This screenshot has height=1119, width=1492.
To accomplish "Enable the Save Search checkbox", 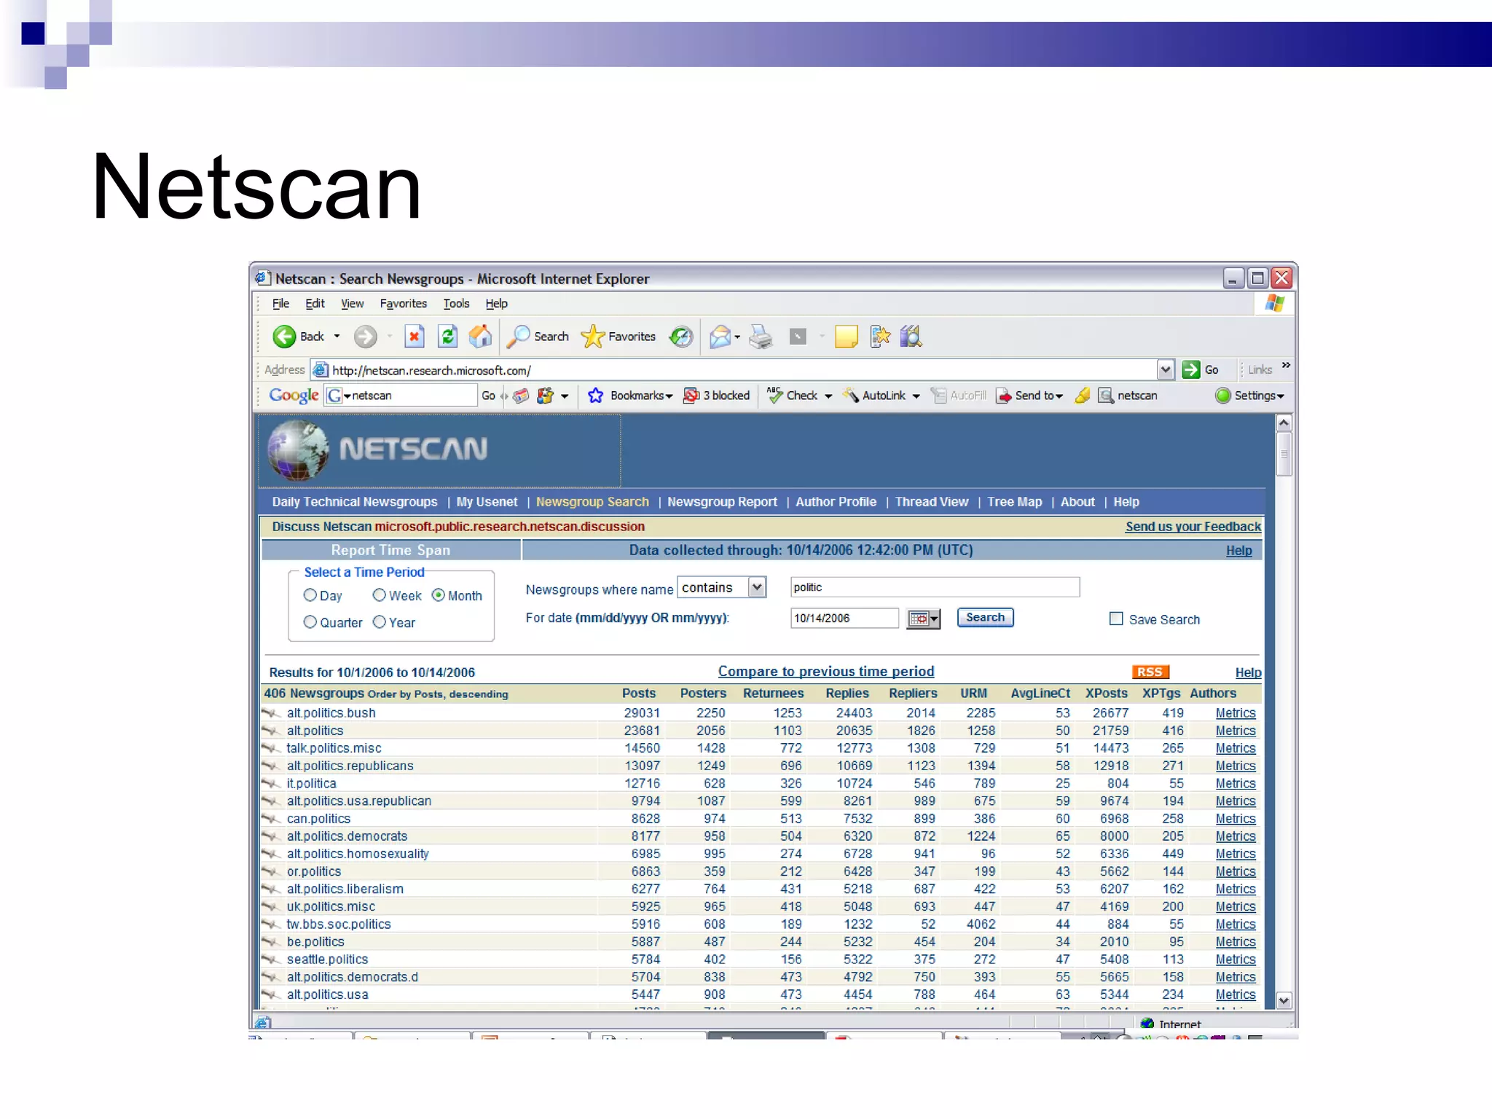I will (x=1116, y=619).
